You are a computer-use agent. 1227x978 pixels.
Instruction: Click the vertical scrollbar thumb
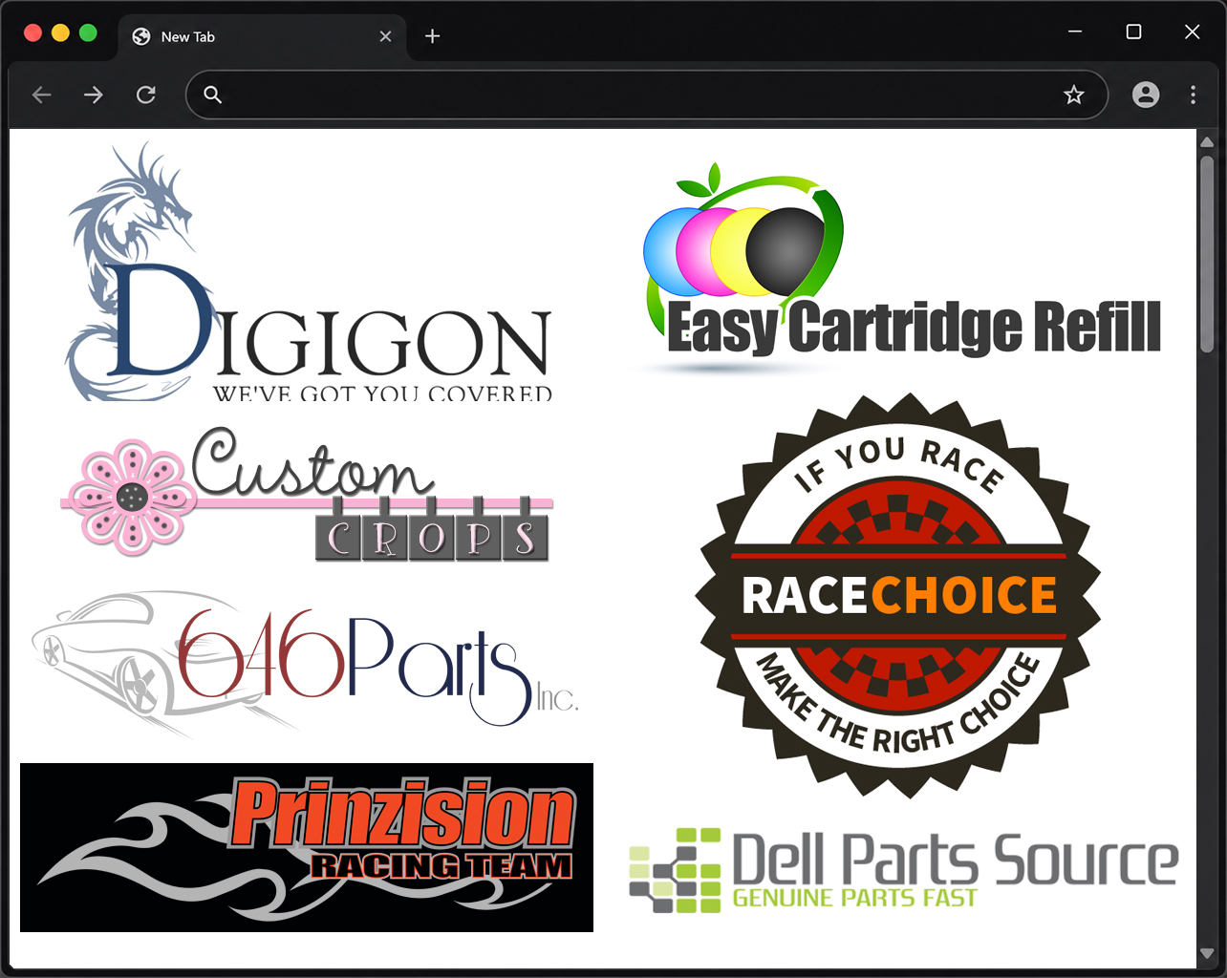(1207, 253)
